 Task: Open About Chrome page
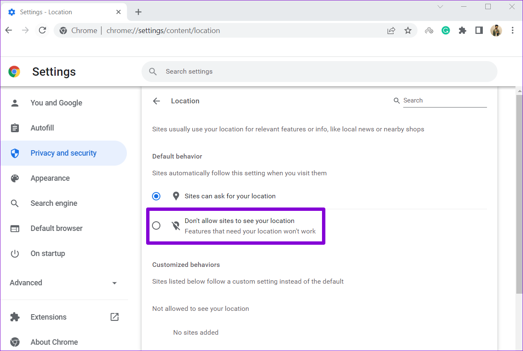[x=64, y=342]
